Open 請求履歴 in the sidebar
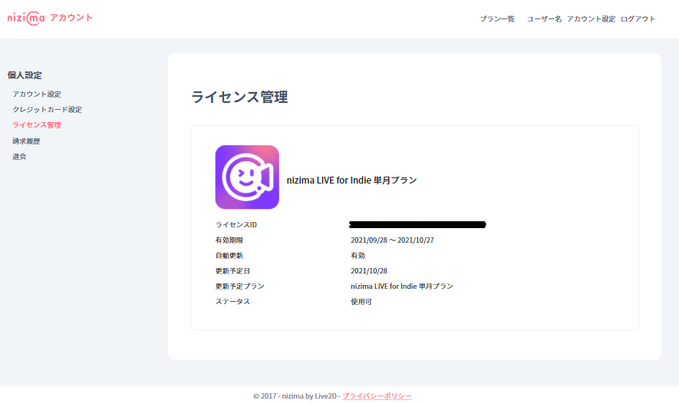Viewport: 679px width, 404px height. 26,141
